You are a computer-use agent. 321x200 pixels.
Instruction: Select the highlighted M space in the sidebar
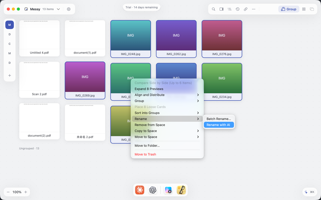coord(10,25)
